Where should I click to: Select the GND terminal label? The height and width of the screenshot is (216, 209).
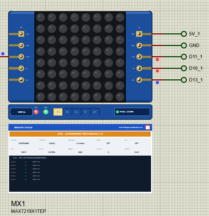click(194, 45)
